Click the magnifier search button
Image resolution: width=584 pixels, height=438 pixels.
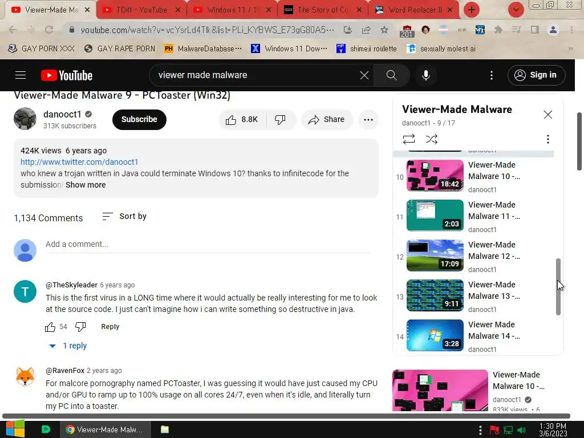coord(391,75)
